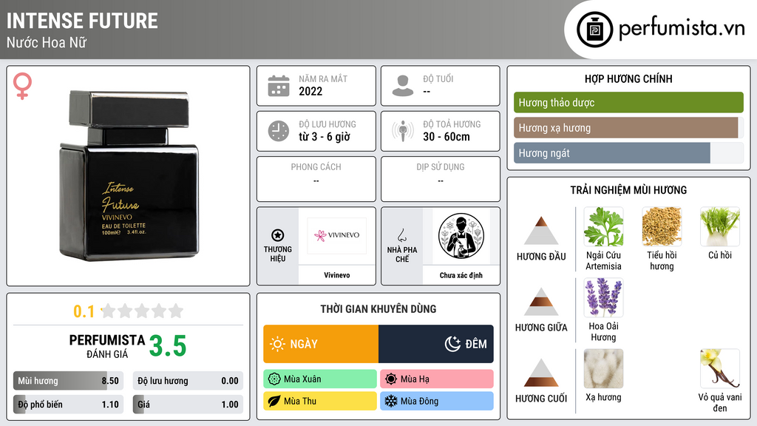Image resolution: width=757 pixels, height=426 pixels.
Task: Click the Dịp sử dụng card
Action: pyautogui.click(x=441, y=179)
